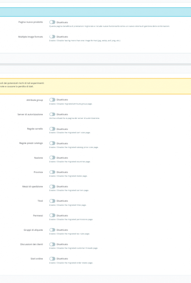Image resolution: width=191 pixels, height=283 pixels.
Task: Click the Regole carrello label
Action: [x=35, y=129]
